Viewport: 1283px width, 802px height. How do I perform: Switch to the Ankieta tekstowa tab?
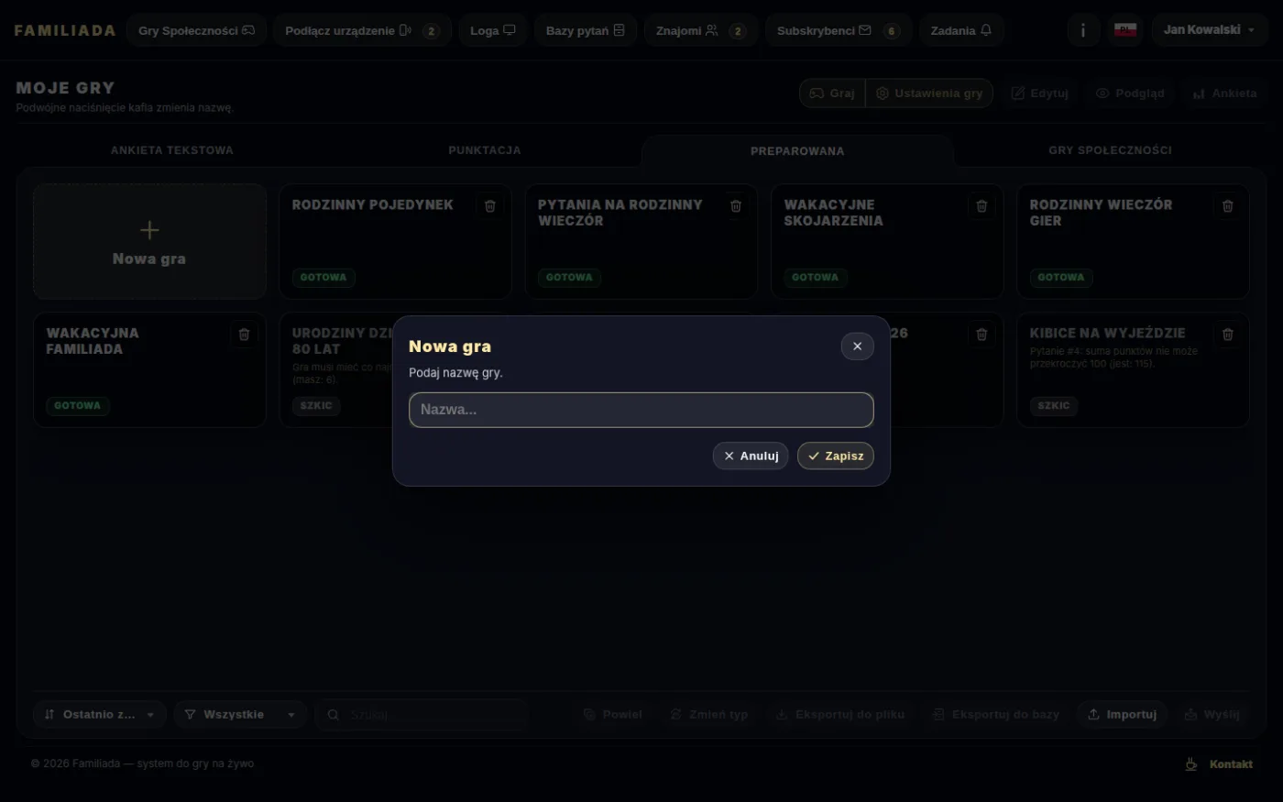pyautogui.click(x=172, y=150)
